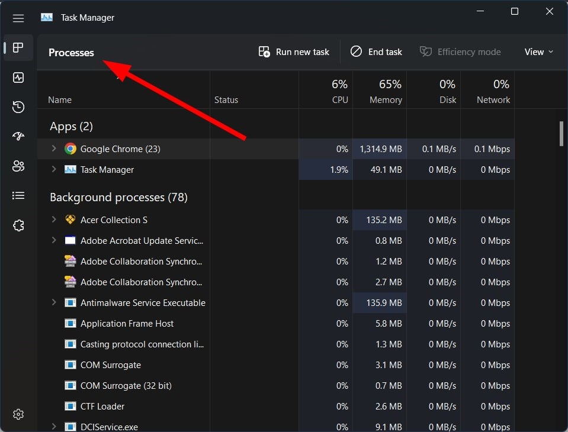Expand the Task Manager process group

tap(54, 169)
